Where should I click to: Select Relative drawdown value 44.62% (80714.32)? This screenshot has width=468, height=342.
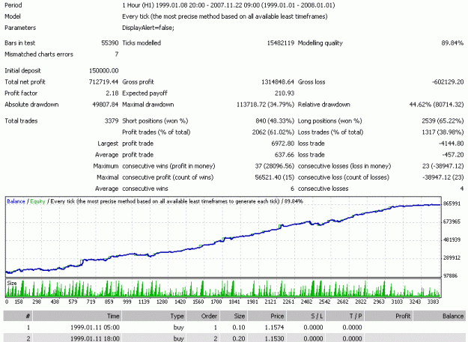[x=437, y=104]
